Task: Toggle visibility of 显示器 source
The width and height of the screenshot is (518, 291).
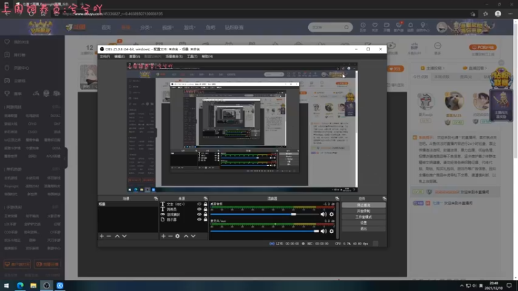Action: point(199,219)
